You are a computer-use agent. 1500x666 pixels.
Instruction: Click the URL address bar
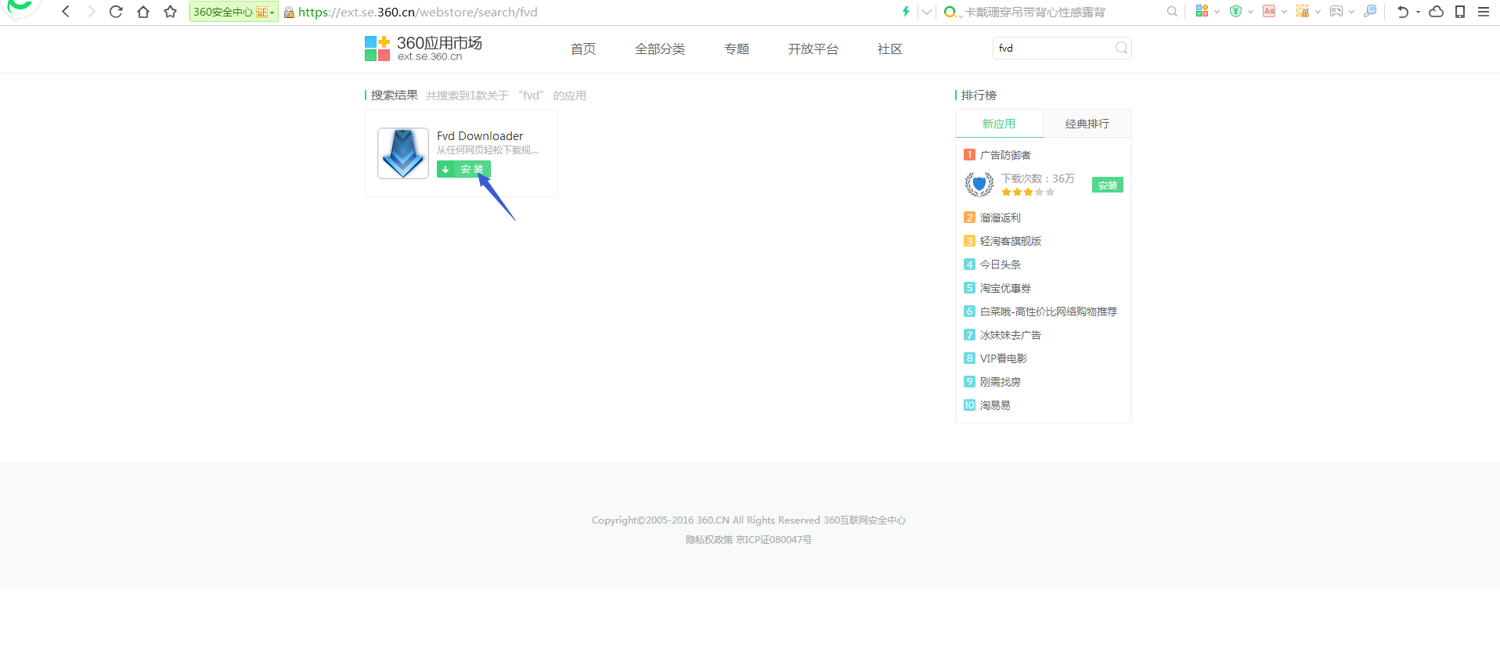tap(587, 12)
